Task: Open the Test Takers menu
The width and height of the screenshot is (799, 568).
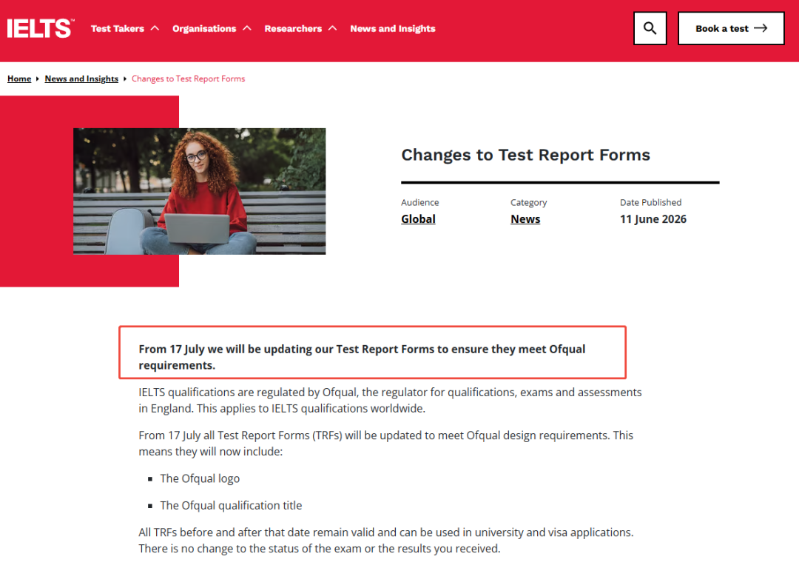Action: coord(118,29)
